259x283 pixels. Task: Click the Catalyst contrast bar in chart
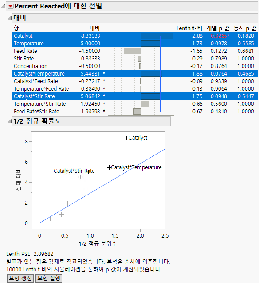pyautogui.click(x=157, y=36)
